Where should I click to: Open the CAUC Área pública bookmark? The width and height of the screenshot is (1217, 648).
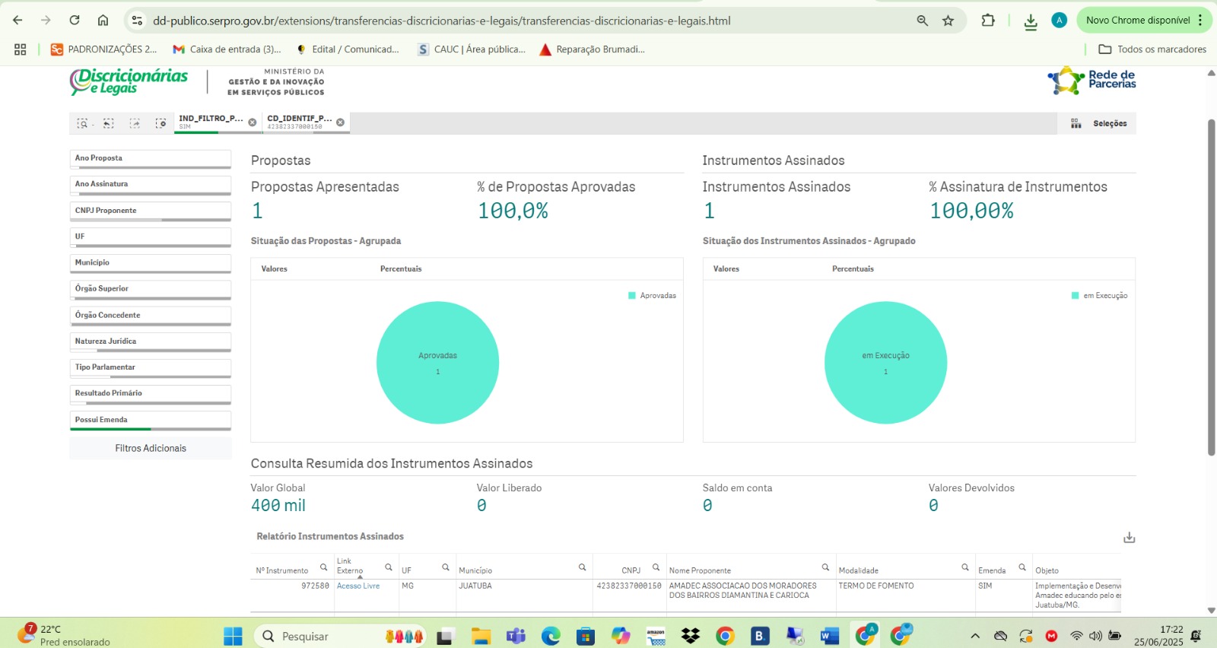(472, 49)
